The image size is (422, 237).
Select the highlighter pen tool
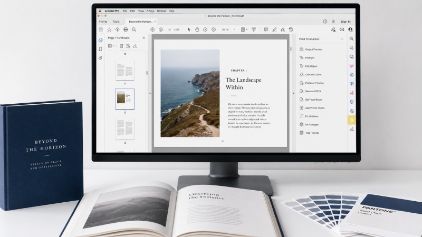click(x=274, y=29)
